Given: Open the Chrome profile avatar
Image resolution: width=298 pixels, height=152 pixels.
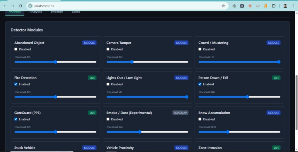Looking at the screenshot, I should click(285, 6).
